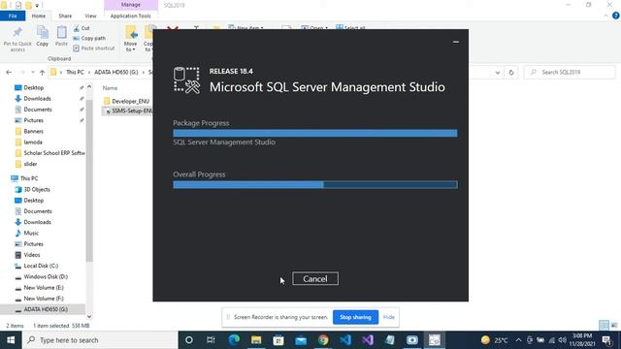This screenshot has width=621, height=349.
Task: Select Videos in navigation pane
Action: 32,255
